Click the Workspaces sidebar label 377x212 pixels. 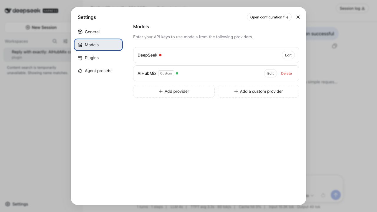[16, 41]
